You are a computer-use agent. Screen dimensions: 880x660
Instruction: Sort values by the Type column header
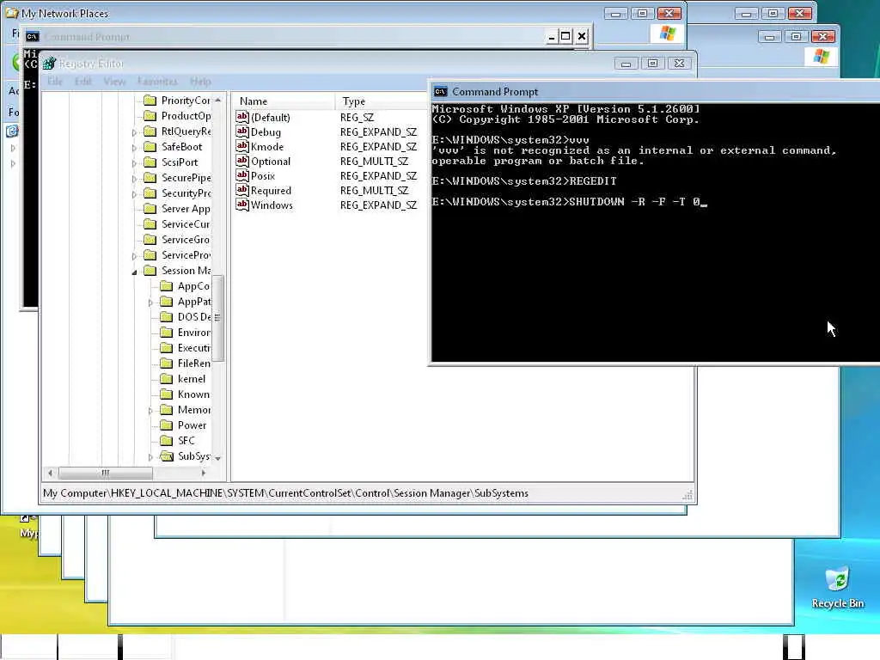382,101
